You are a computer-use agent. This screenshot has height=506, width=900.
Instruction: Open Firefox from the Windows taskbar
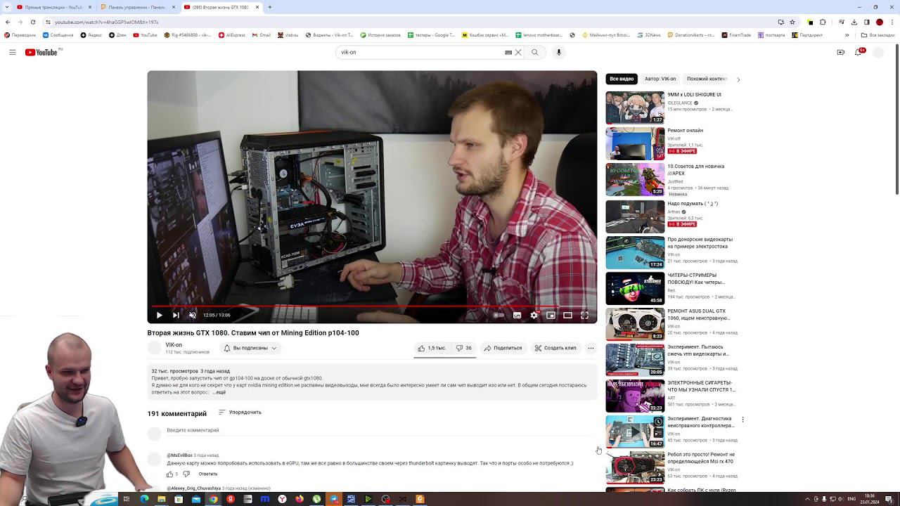click(x=300, y=499)
